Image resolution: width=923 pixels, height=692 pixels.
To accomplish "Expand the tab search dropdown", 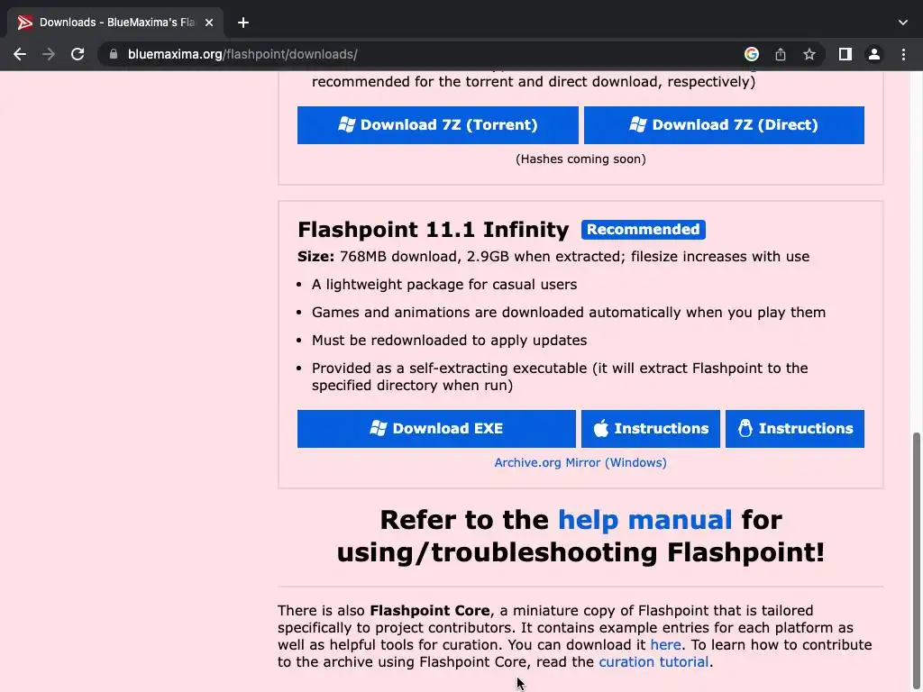I will 902,23.
